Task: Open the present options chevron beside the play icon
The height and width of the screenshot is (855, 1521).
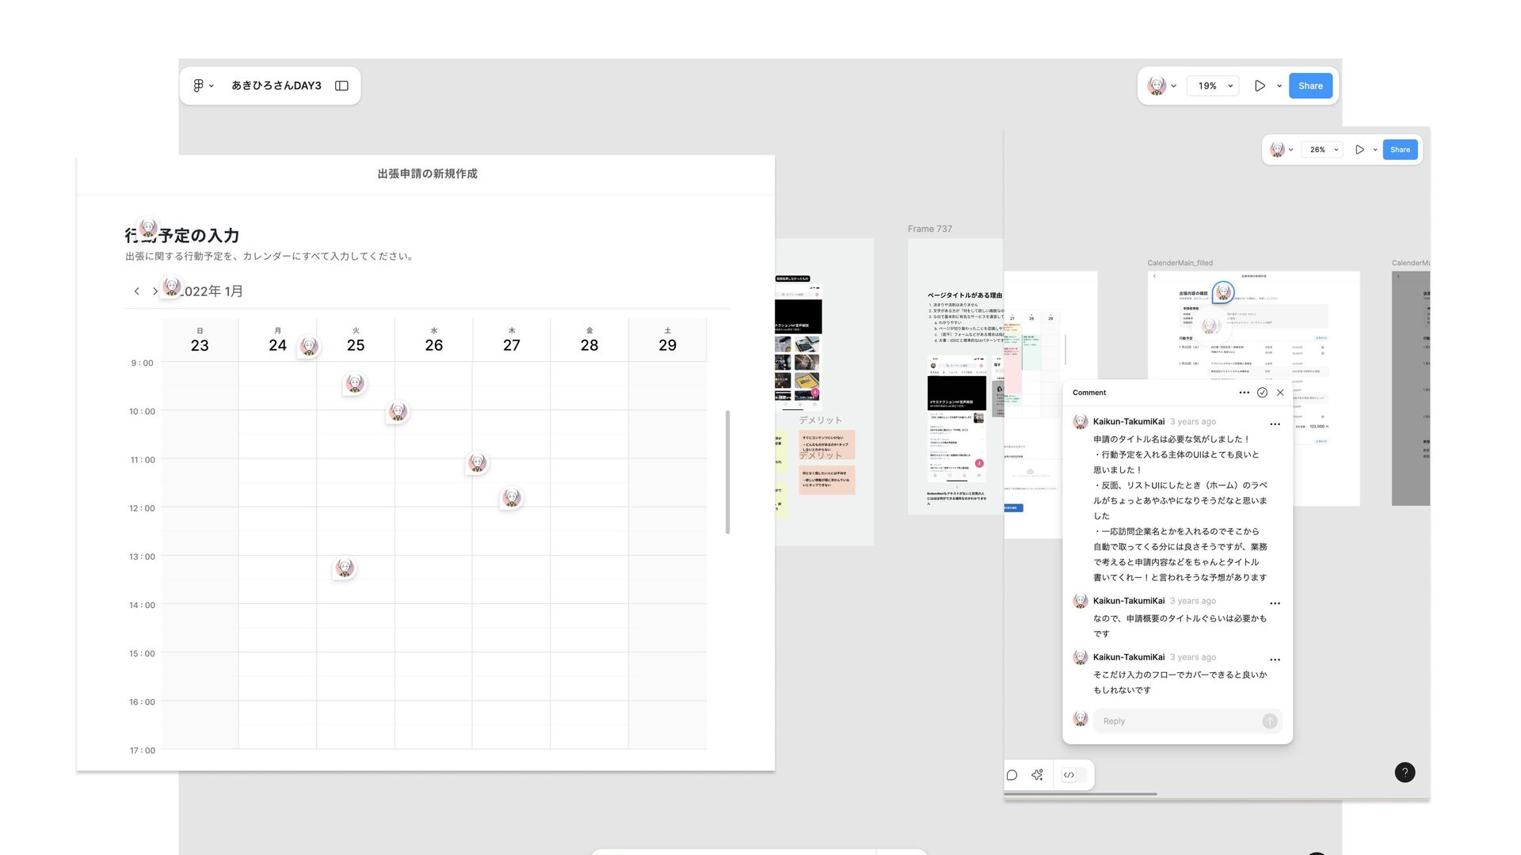Action: [1279, 86]
